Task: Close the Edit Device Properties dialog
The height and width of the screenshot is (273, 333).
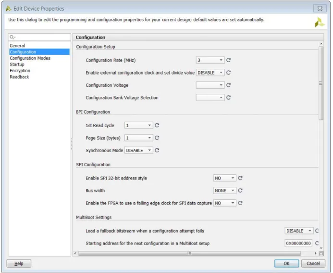Action: click(x=320, y=9)
